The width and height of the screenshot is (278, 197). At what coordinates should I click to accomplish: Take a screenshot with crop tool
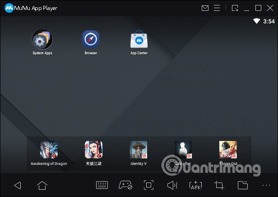point(219,185)
